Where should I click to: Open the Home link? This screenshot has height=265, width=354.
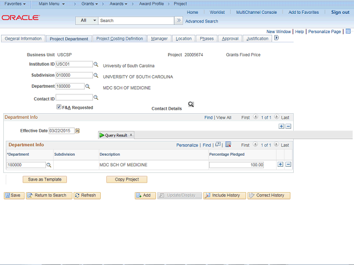point(192,12)
